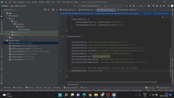174x98 pixels.
Task: Toggle the Structure tool window tab
Action: pos(2,53)
